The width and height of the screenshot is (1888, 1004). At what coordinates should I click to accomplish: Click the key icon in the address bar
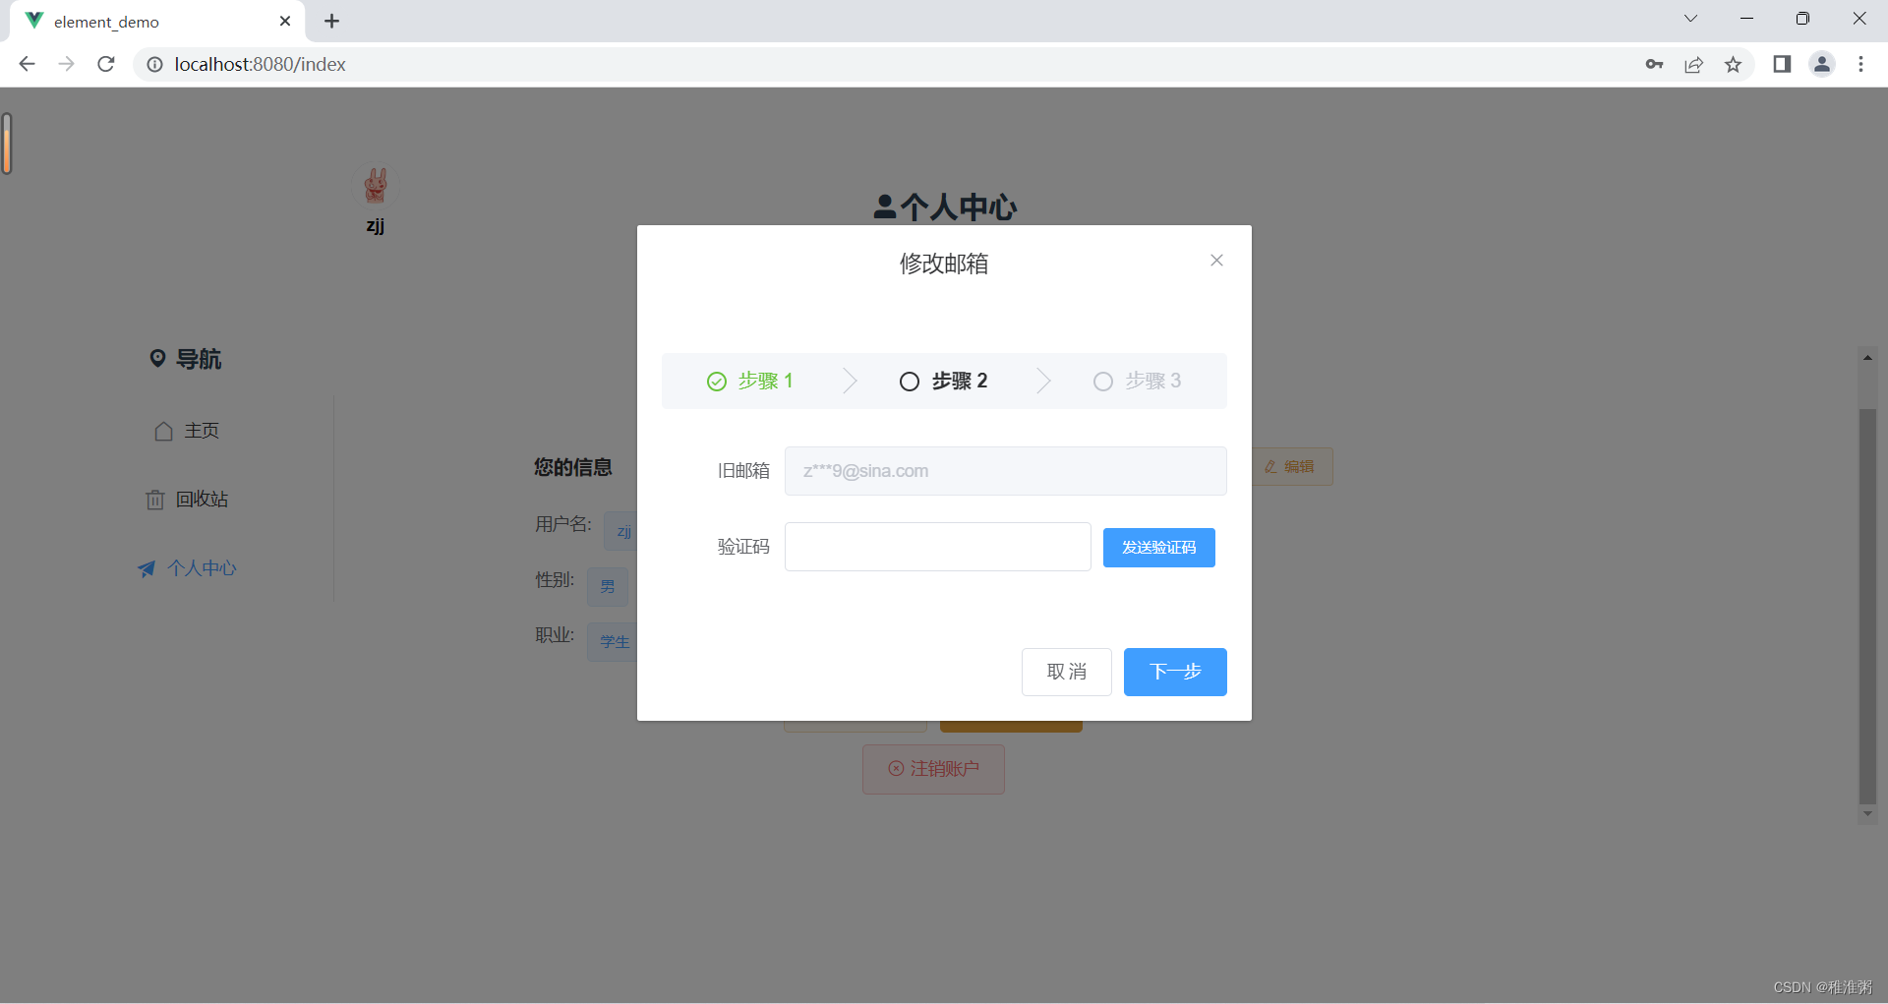pyautogui.click(x=1655, y=64)
